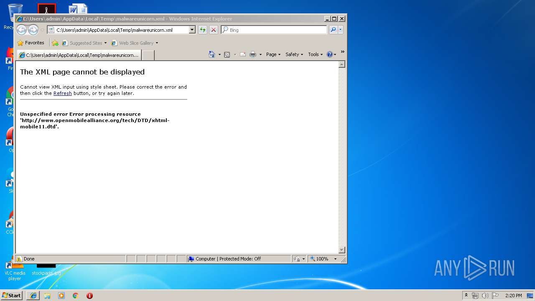
Task: Expand the search provider dropdown arrow
Action: pos(341,30)
